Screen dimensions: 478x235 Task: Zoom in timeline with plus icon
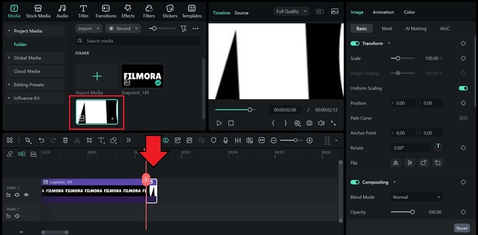[310, 141]
